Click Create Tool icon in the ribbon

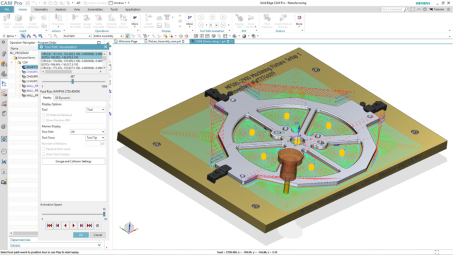point(7,20)
